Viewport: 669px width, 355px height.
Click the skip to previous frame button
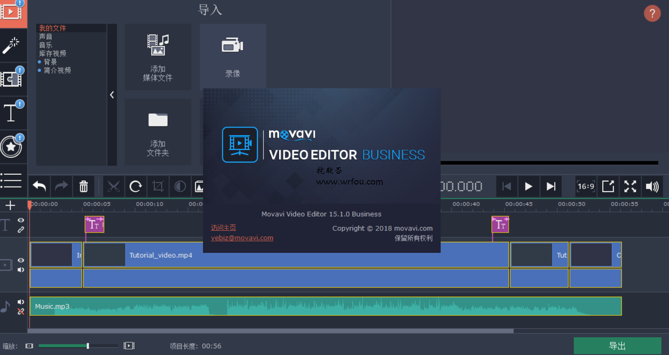pos(506,186)
